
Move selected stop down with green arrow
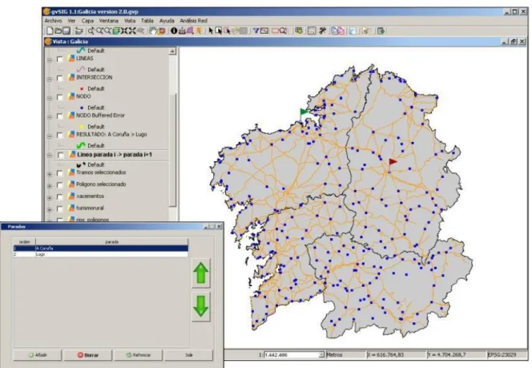tap(201, 306)
